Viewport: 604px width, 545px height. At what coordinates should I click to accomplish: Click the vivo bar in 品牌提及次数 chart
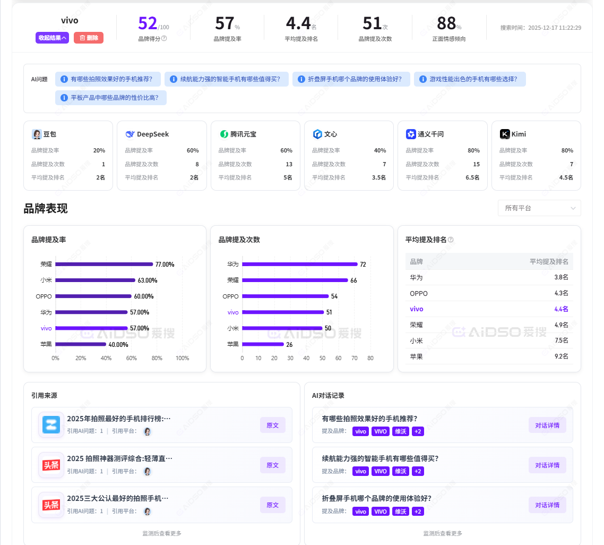(x=282, y=312)
